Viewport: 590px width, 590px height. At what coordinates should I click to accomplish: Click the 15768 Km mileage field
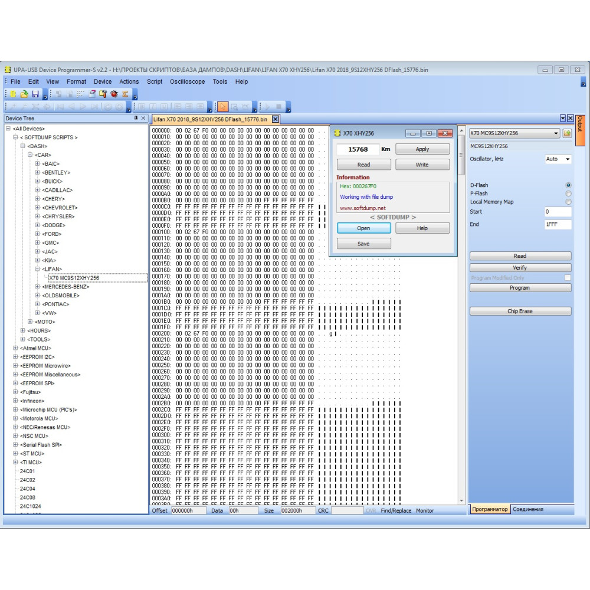(x=358, y=149)
